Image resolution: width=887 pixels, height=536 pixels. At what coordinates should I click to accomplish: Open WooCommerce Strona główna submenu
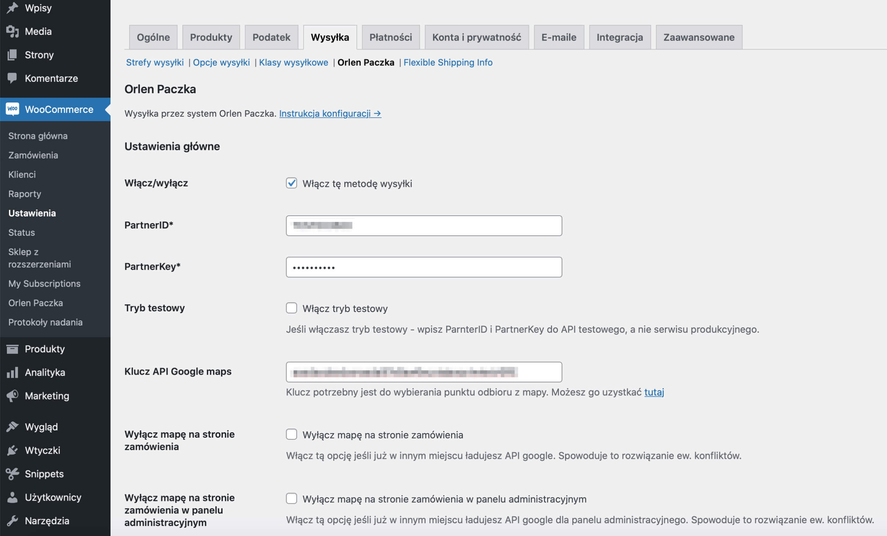click(x=38, y=136)
